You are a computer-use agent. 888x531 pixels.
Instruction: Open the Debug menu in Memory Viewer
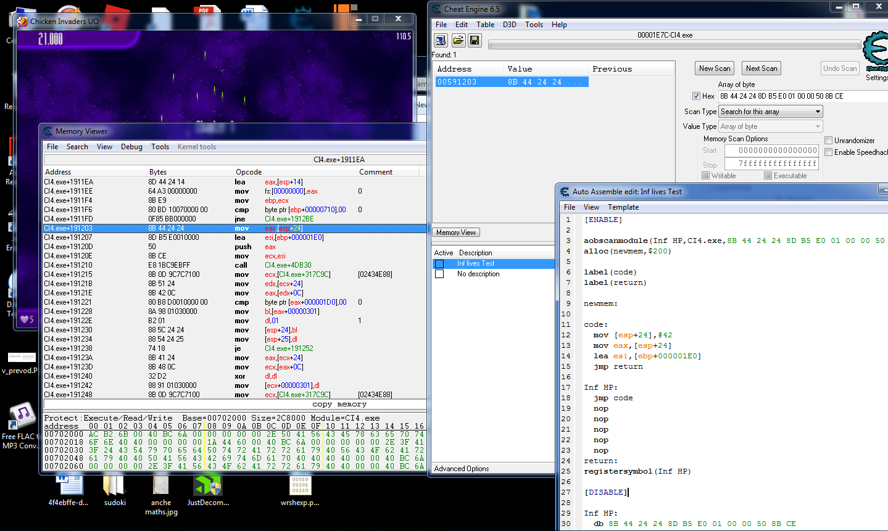tap(131, 147)
